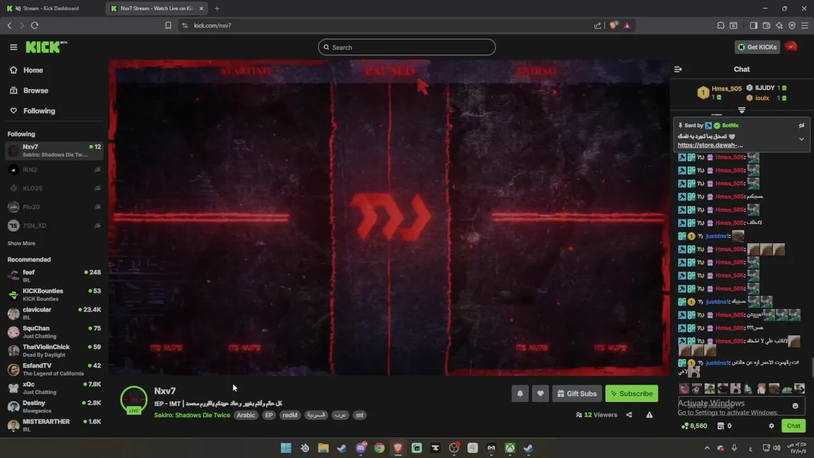The height and width of the screenshot is (458, 814).
Task: Open the emoji picker in chat input
Action: (x=795, y=406)
